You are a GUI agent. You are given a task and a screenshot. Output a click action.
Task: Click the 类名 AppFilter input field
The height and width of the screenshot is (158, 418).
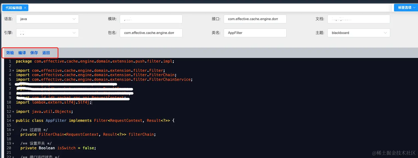click(x=255, y=33)
